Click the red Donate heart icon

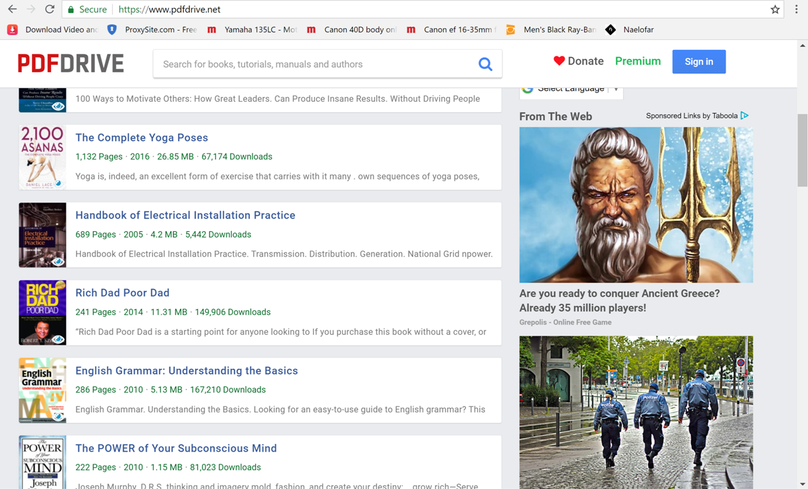559,61
